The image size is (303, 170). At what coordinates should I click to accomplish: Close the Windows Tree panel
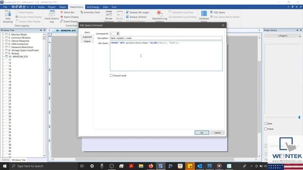pos(45,30)
